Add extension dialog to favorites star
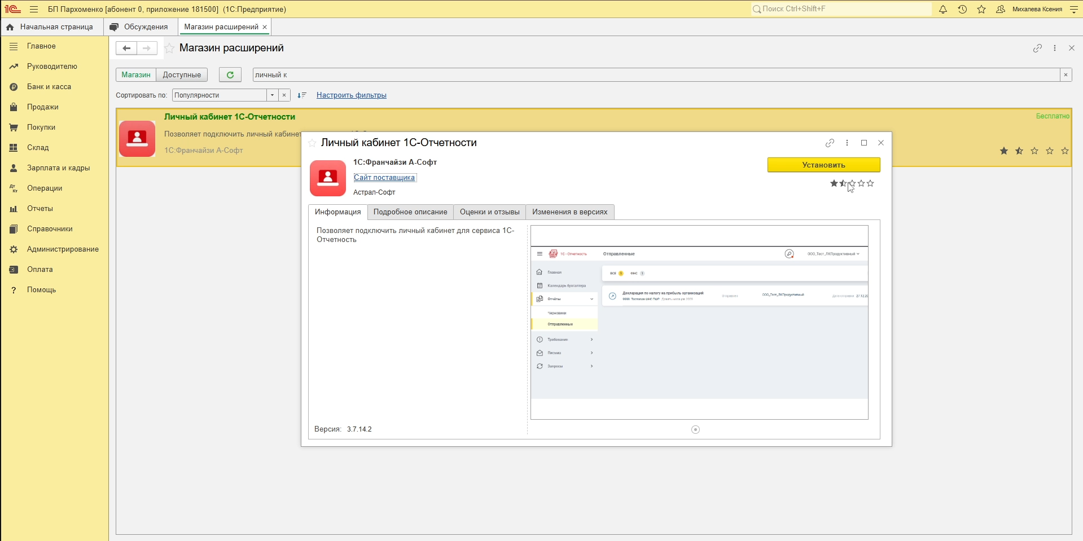The height and width of the screenshot is (541, 1083). point(312,143)
